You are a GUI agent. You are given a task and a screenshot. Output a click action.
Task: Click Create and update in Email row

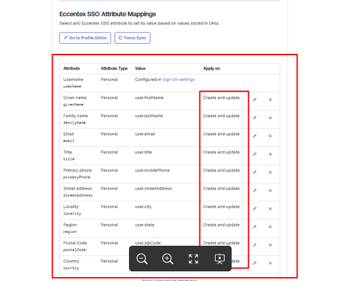click(x=221, y=134)
